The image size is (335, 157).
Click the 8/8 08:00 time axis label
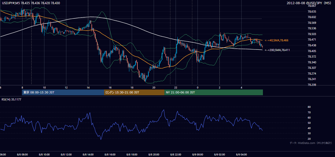click(22, 154)
